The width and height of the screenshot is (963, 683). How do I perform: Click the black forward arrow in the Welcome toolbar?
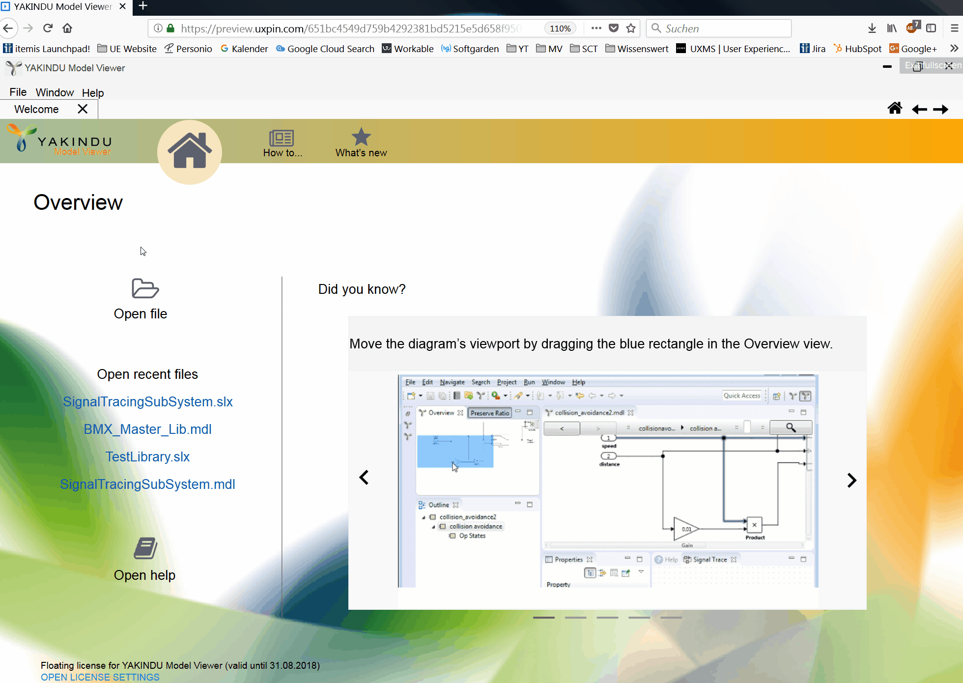[x=940, y=109]
